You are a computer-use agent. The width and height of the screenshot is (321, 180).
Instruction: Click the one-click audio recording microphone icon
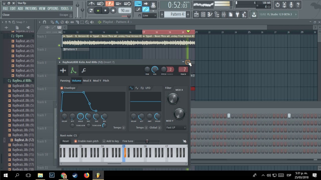(x=291, y=5)
